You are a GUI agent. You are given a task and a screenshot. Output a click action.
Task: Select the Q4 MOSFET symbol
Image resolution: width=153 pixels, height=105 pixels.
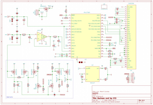click(34, 72)
